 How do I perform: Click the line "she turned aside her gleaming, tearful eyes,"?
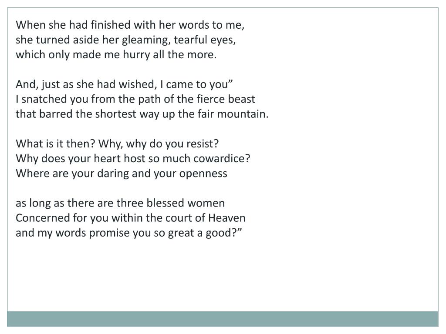tap(126, 40)
